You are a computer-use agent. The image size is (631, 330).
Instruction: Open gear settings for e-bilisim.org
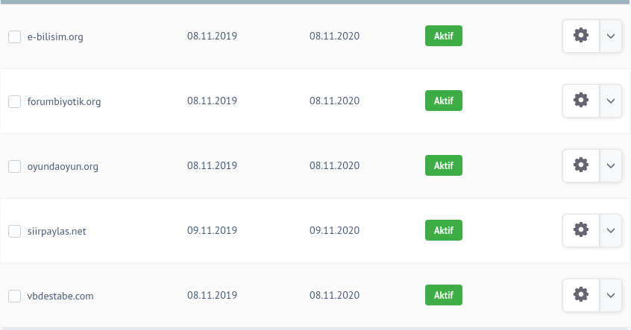(581, 37)
